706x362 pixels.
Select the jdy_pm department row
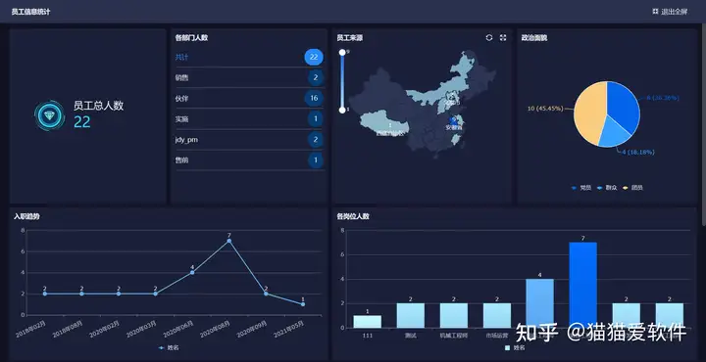click(250, 140)
